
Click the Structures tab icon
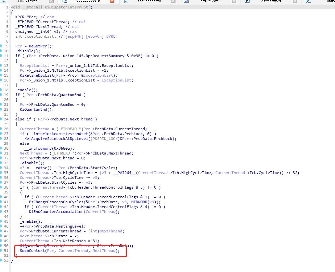click(x=247, y=1)
